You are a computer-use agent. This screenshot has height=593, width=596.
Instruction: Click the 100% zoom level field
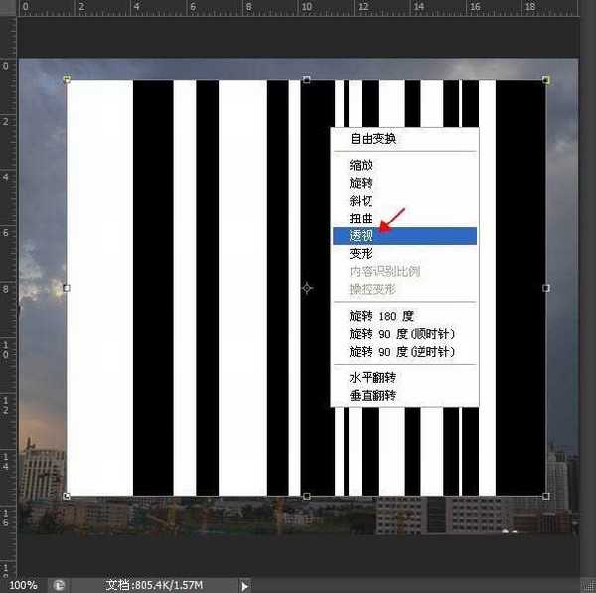tap(23, 586)
